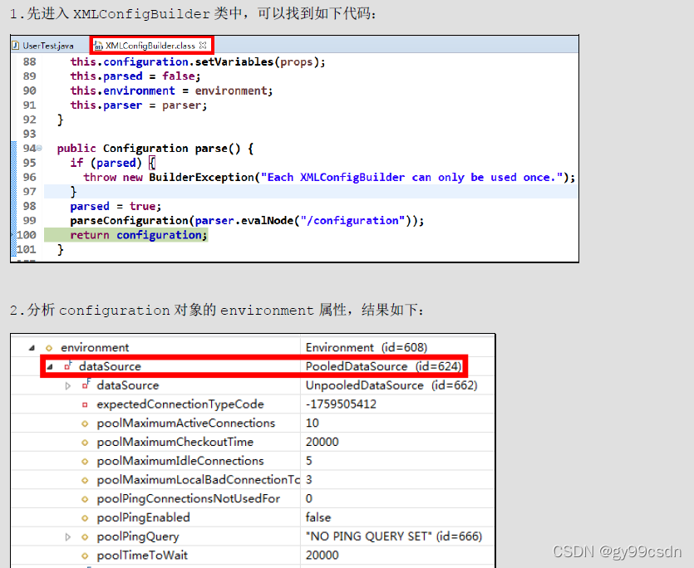Click the setVariables(props) code on line 88

[x=260, y=62]
